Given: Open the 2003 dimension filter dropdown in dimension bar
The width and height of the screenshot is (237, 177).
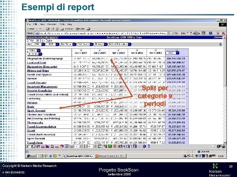Looking at the screenshot, I should [x=57, y=44].
